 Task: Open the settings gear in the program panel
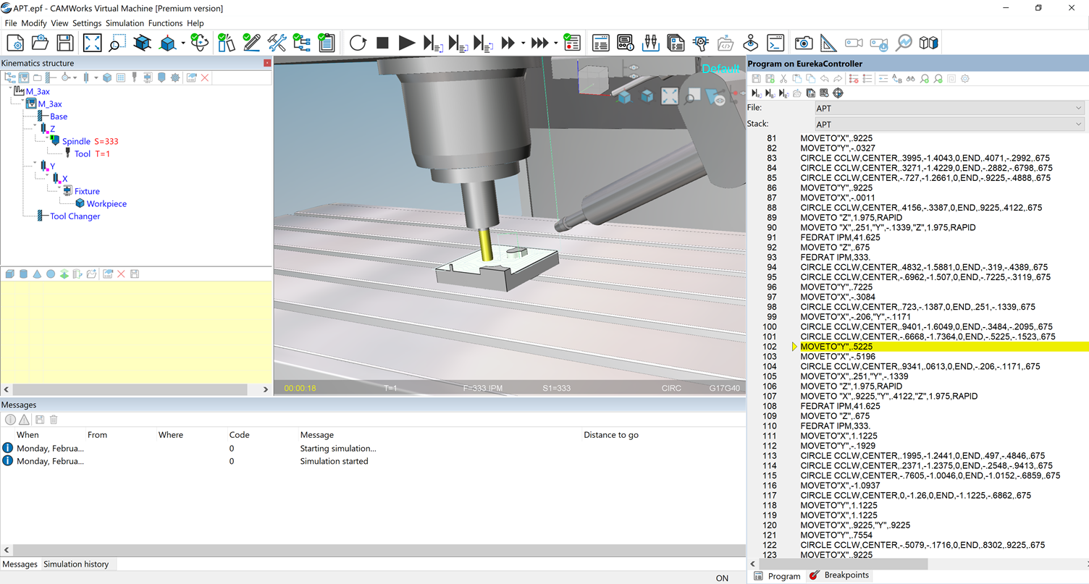[964, 78]
